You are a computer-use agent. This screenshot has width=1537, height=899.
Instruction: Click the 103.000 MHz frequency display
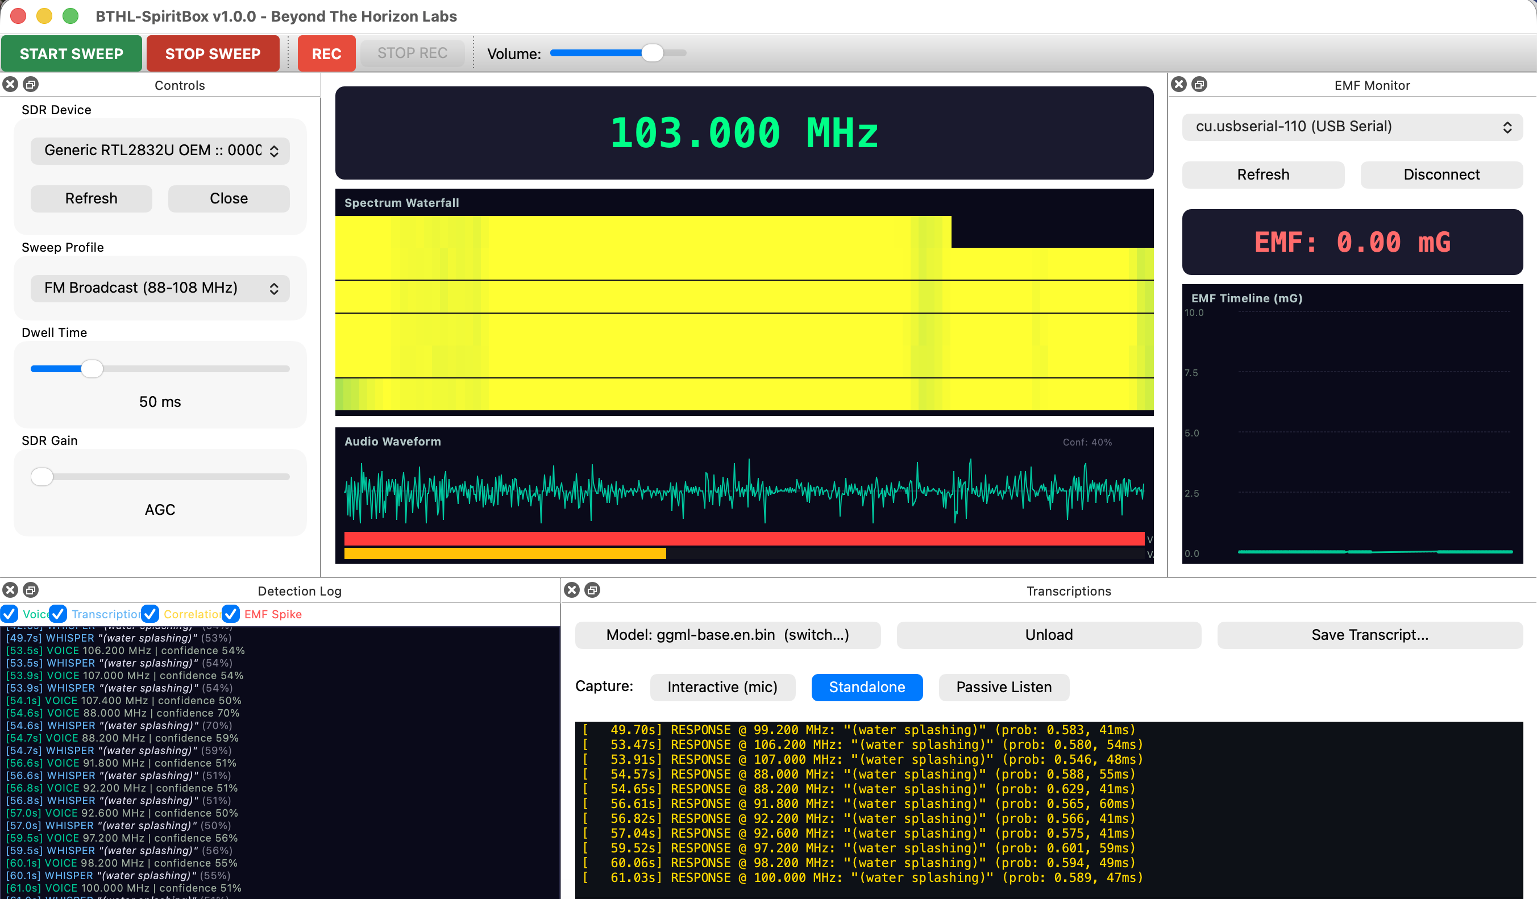pyautogui.click(x=744, y=133)
